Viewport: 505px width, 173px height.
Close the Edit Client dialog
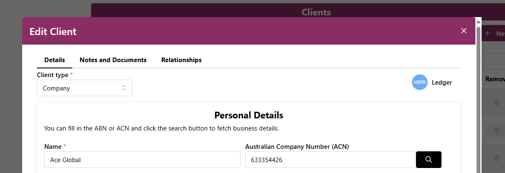[x=464, y=31]
